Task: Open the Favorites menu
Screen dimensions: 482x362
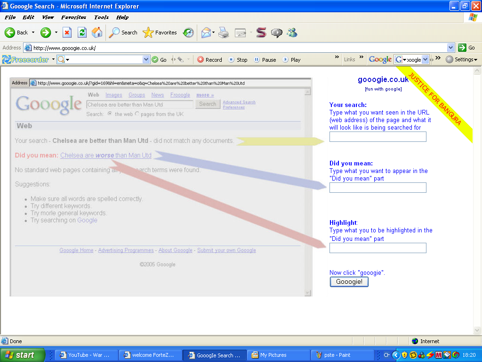Action: [73, 17]
